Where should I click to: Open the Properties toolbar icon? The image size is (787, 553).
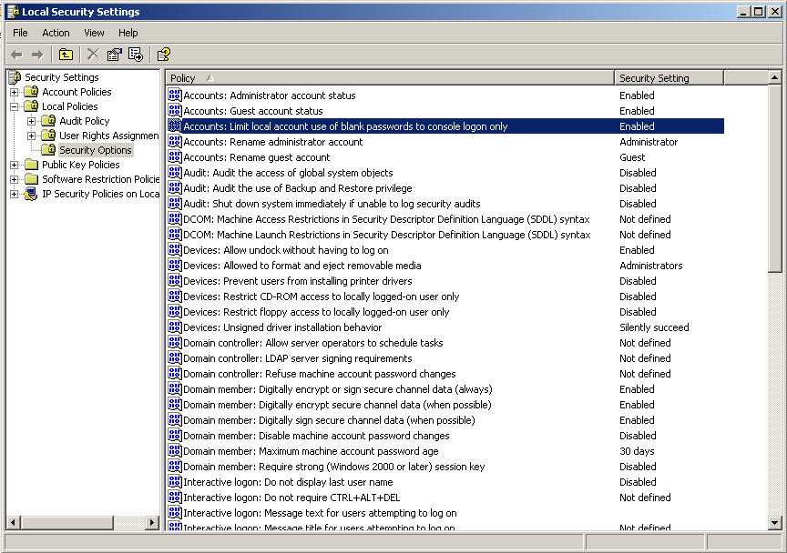(x=115, y=55)
